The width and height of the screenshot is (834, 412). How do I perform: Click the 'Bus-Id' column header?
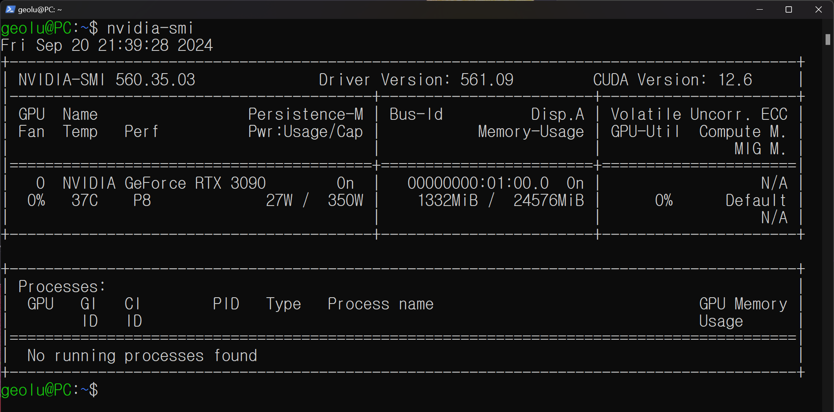(416, 114)
